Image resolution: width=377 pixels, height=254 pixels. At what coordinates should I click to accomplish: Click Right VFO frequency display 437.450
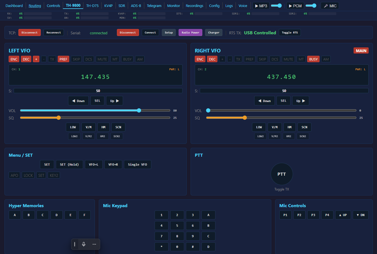(282, 77)
